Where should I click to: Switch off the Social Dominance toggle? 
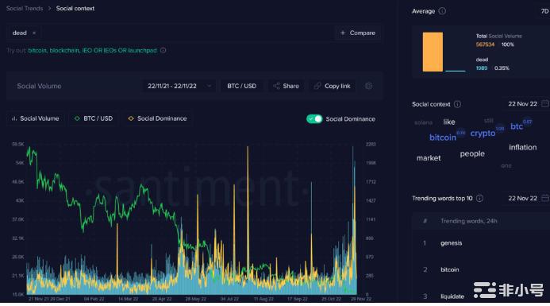tap(314, 119)
